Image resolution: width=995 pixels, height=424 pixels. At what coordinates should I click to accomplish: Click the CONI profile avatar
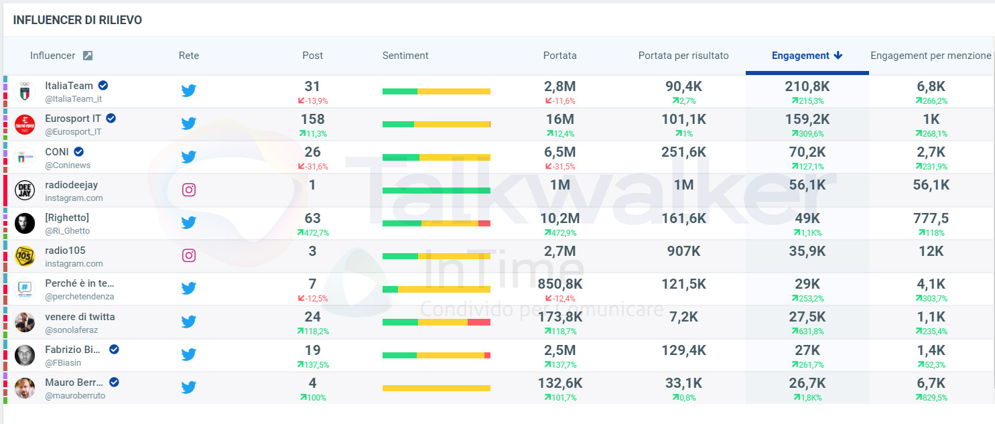coord(25,157)
